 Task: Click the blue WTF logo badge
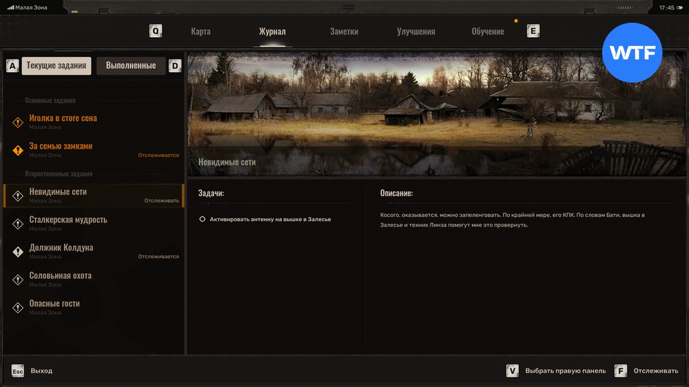click(x=632, y=53)
